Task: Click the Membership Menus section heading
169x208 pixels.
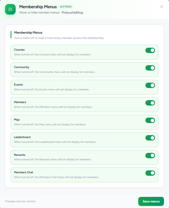Action: (x=28, y=33)
